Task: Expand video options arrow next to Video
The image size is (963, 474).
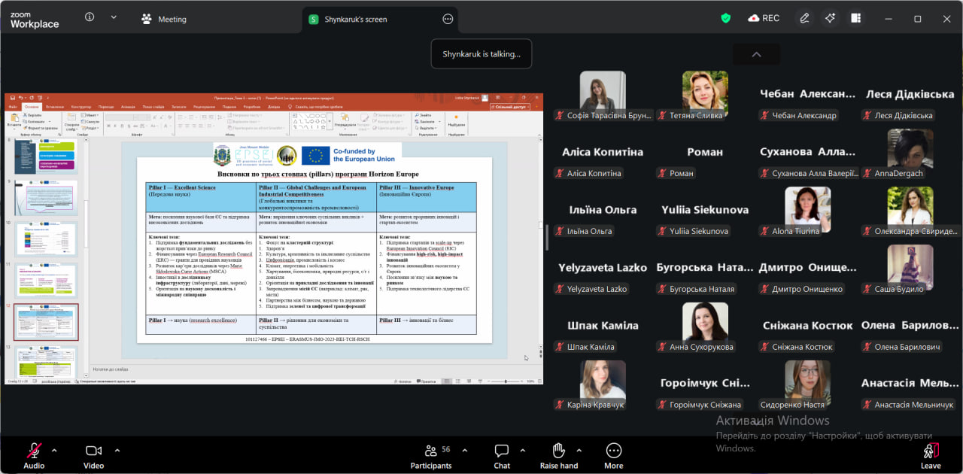Action: pos(117,451)
